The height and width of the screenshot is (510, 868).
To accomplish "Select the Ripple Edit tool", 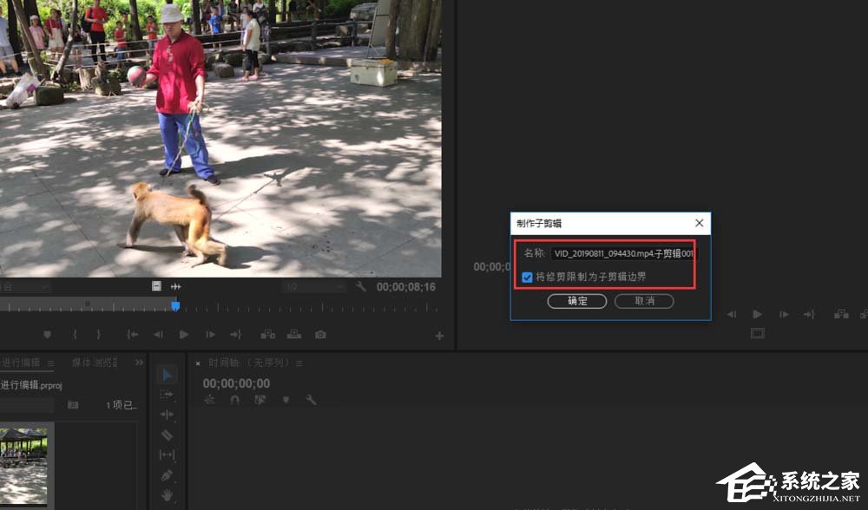I will (x=168, y=415).
